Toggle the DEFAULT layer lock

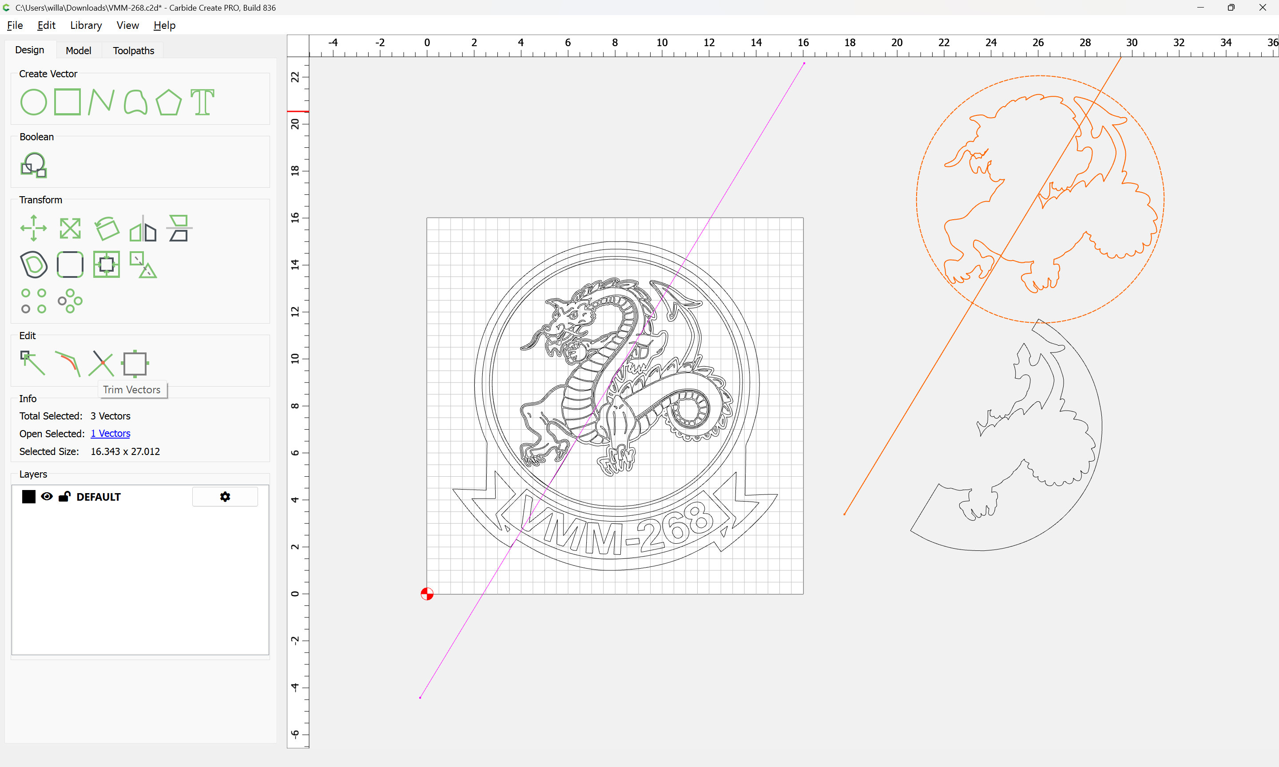pos(64,497)
